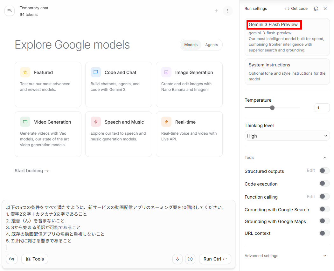Click the Temperature value input field
Screen dimensions: 334x271
click(322, 108)
